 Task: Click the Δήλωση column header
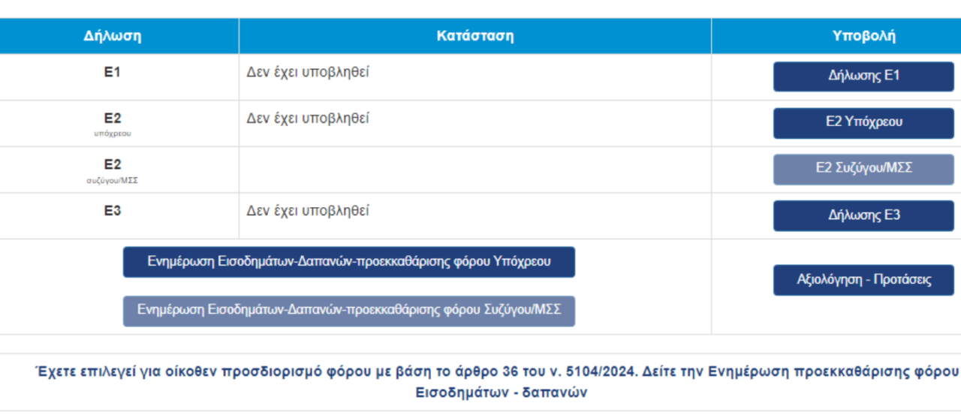click(113, 36)
